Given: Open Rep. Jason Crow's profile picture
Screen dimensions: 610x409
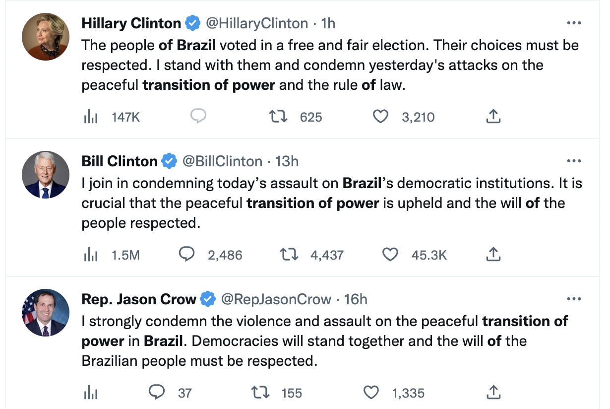Looking at the screenshot, I should [45, 313].
